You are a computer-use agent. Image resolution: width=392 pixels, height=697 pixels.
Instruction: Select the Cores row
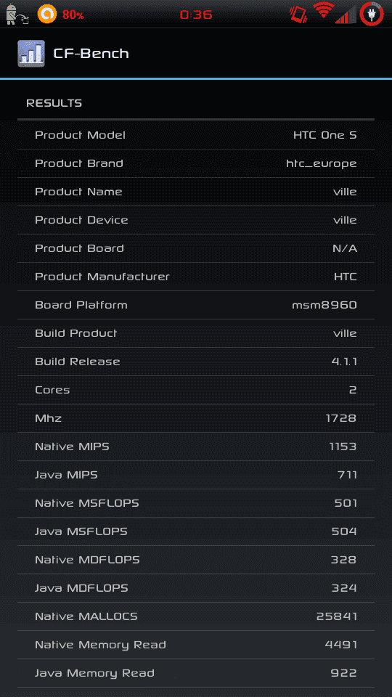(196, 391)
